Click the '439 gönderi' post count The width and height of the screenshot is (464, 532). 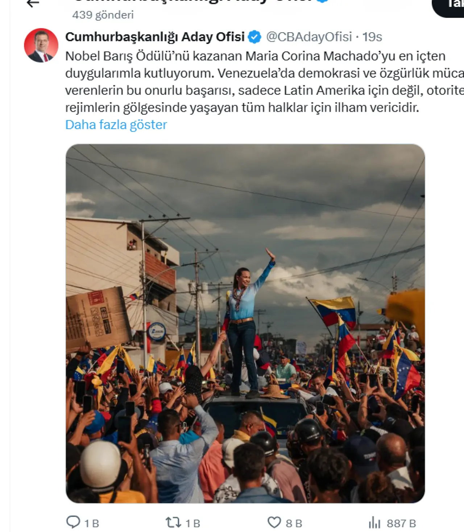pyautogui.click(x=103, y=15)
